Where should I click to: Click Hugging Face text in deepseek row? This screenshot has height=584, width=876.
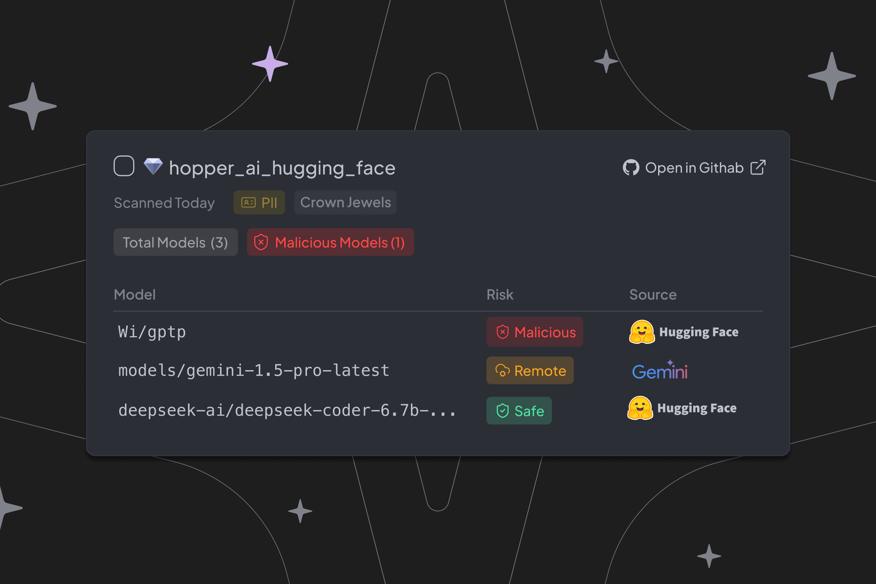pos(697,408)
